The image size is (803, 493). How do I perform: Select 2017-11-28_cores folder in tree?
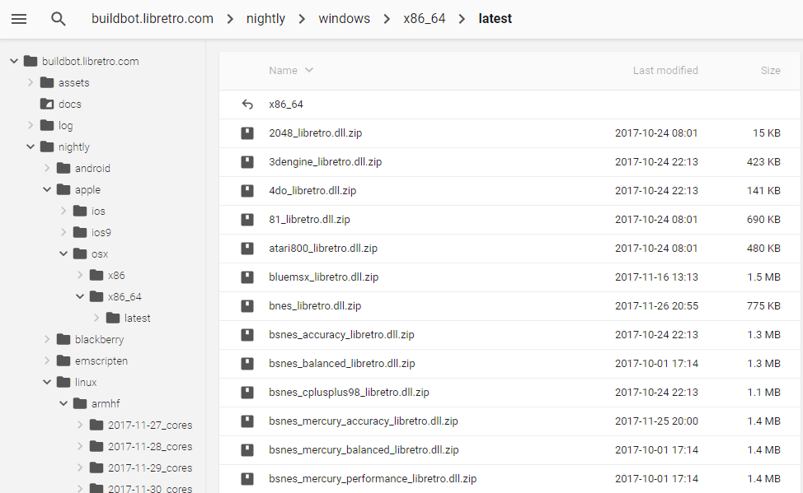(150, 446)
